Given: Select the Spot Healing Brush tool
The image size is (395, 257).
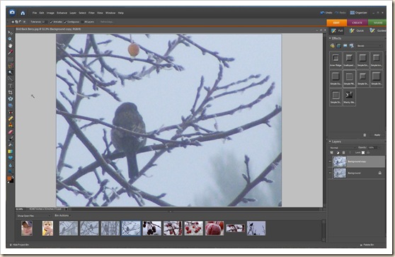Looking at the screenshot, I should click(11, 119).
